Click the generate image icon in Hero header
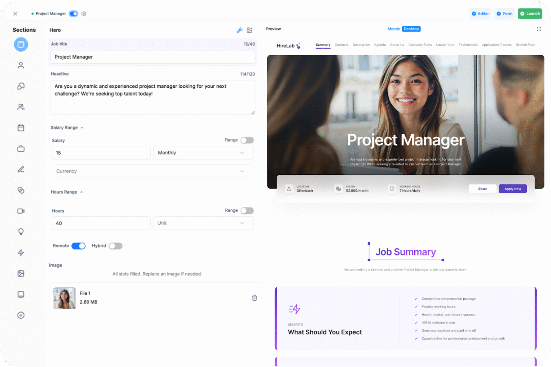Image resolution: width=551 pixels, height=367 pixels. click(x=250, y=30)
